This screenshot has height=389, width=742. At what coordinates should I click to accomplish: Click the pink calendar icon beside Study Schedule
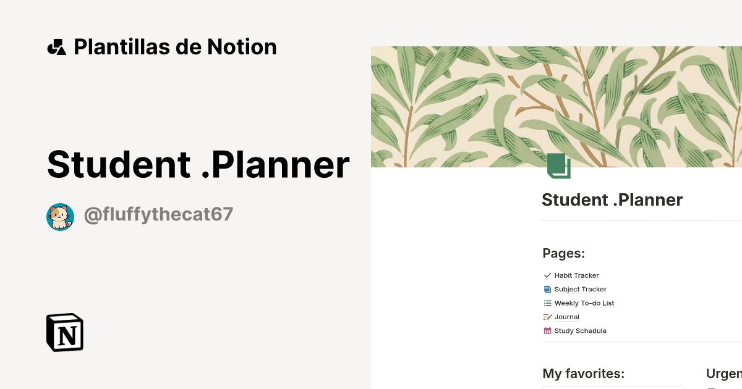[x=547, y=330]
